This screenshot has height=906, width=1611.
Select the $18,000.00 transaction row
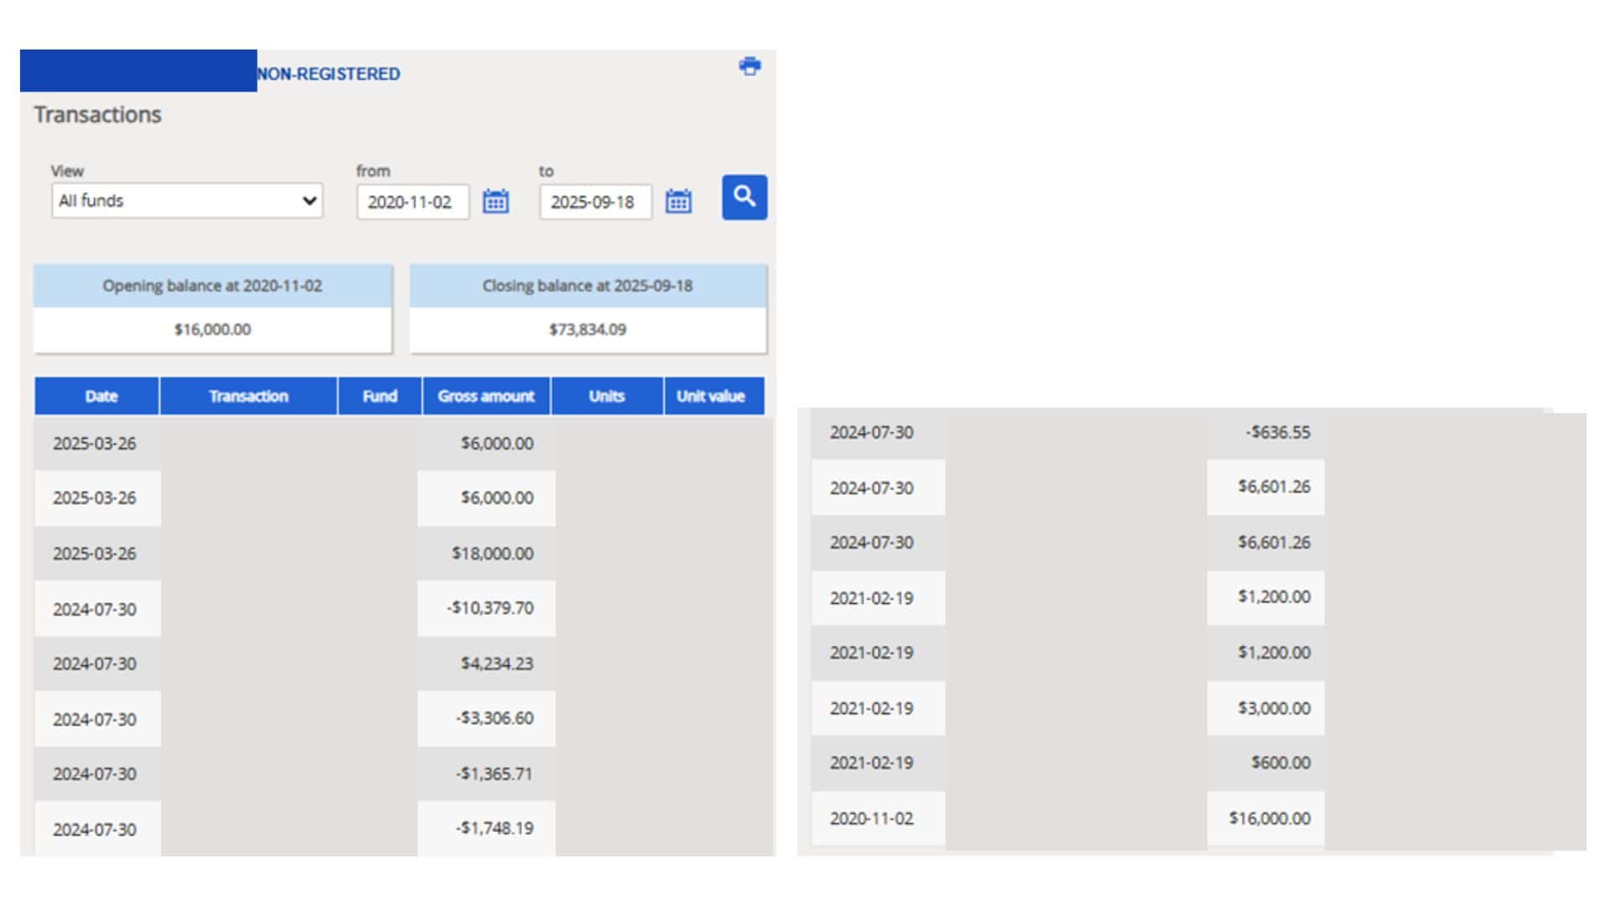click(403, 554)
